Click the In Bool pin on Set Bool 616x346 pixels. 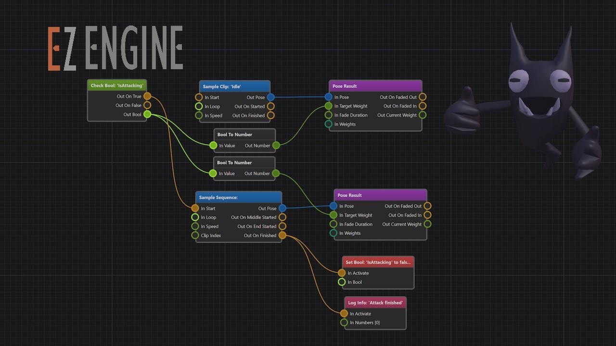click(x=342, y=282)
